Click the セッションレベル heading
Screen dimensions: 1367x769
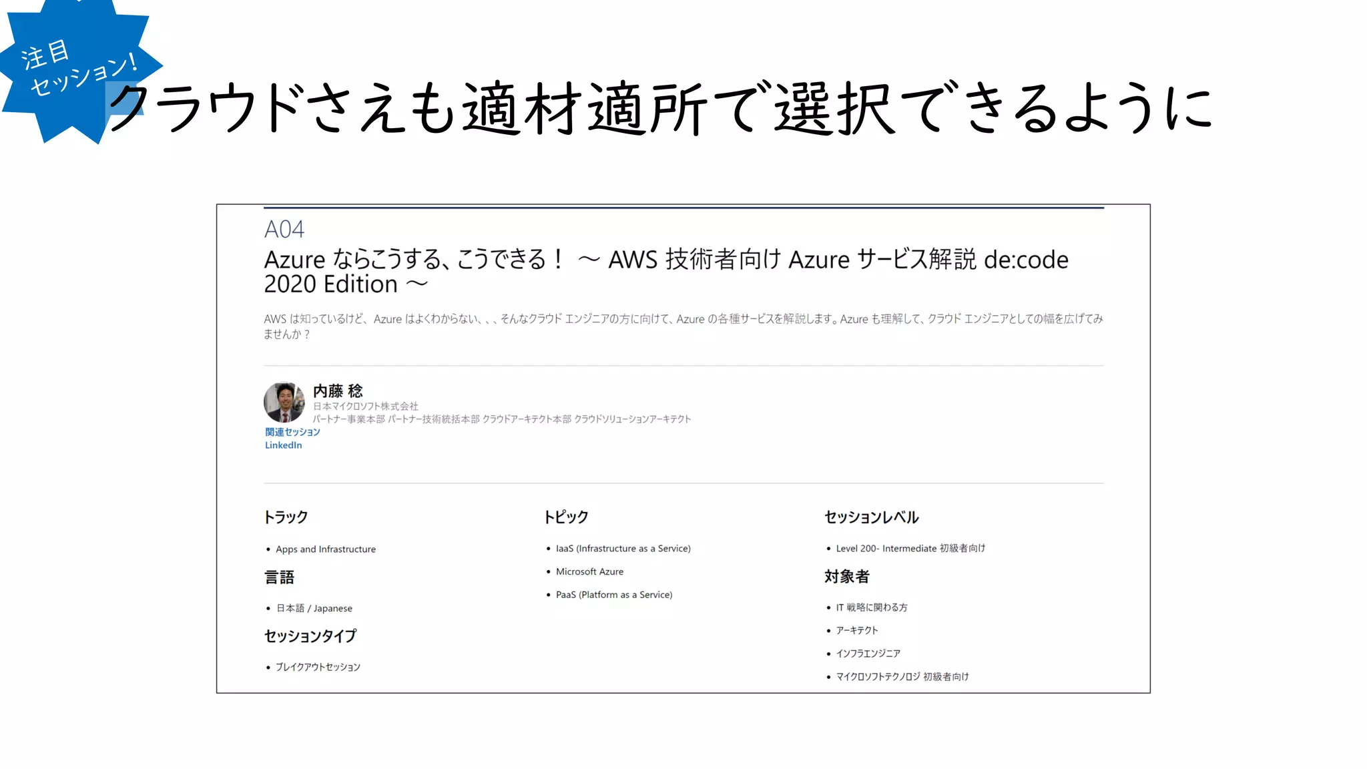tap(871, 517)
